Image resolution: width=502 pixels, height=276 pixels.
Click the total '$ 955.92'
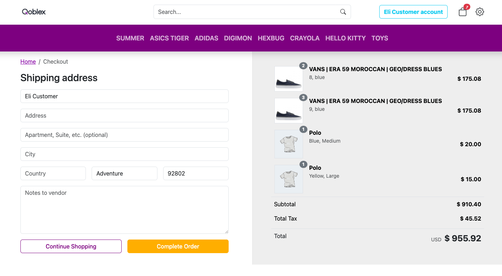(x=463, y=238)
